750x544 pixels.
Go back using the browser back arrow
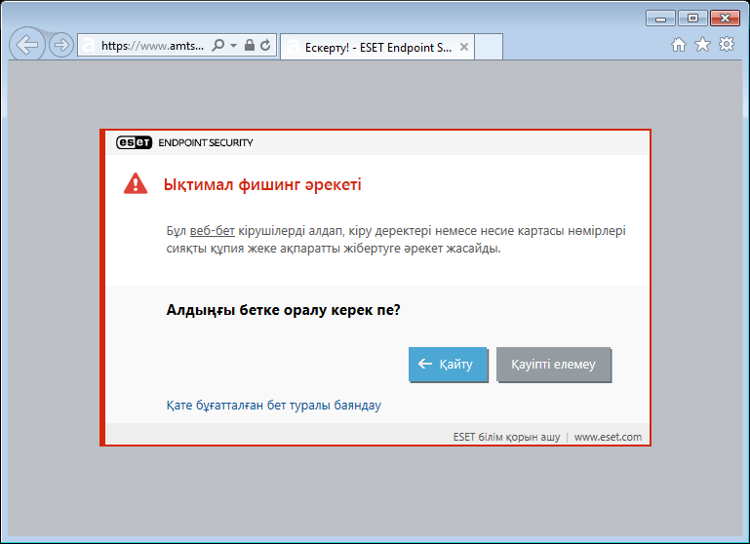point(27,45)
